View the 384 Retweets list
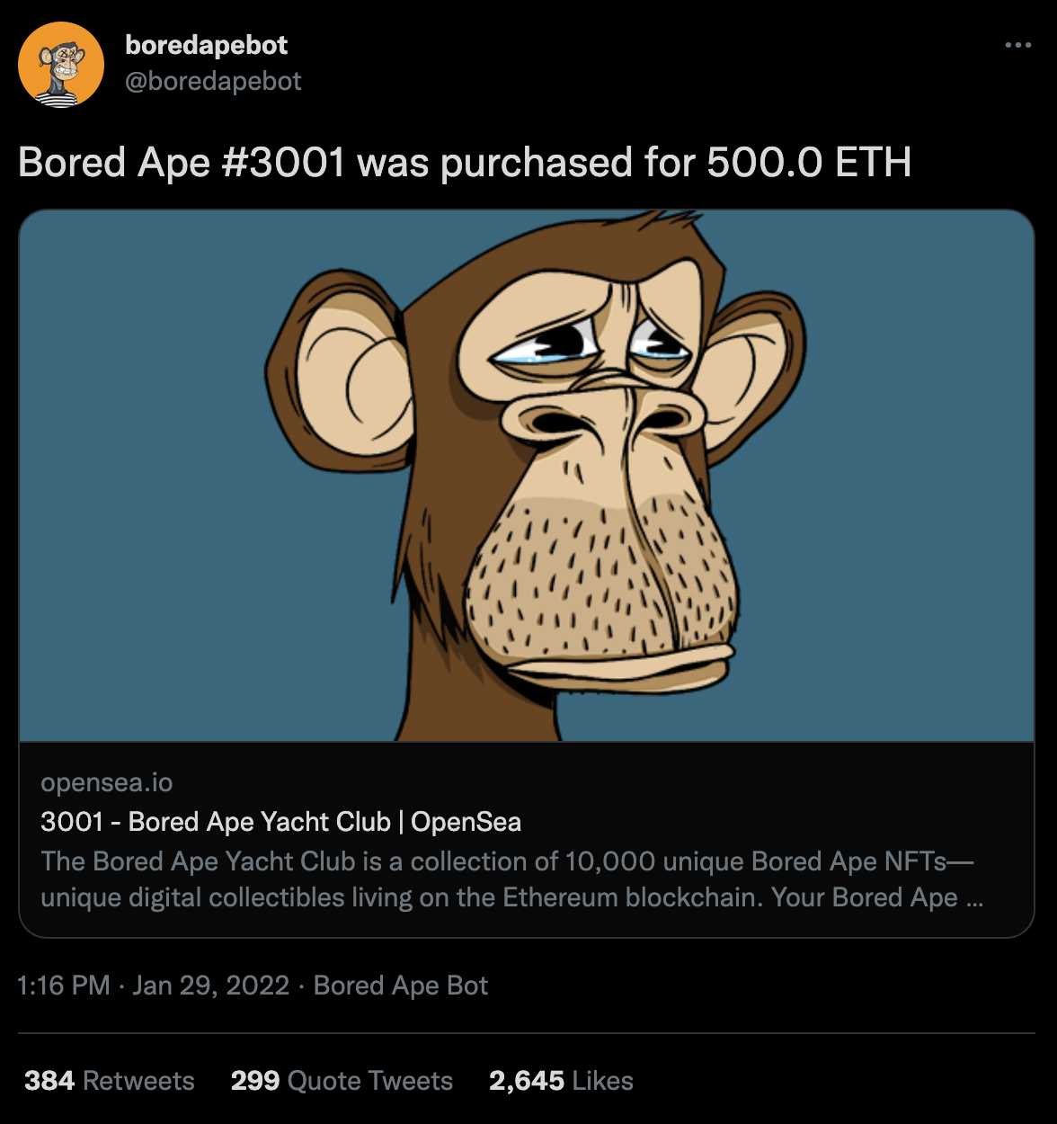The height and width of the screenshot is (1124, 1057). pos(109,1081)
